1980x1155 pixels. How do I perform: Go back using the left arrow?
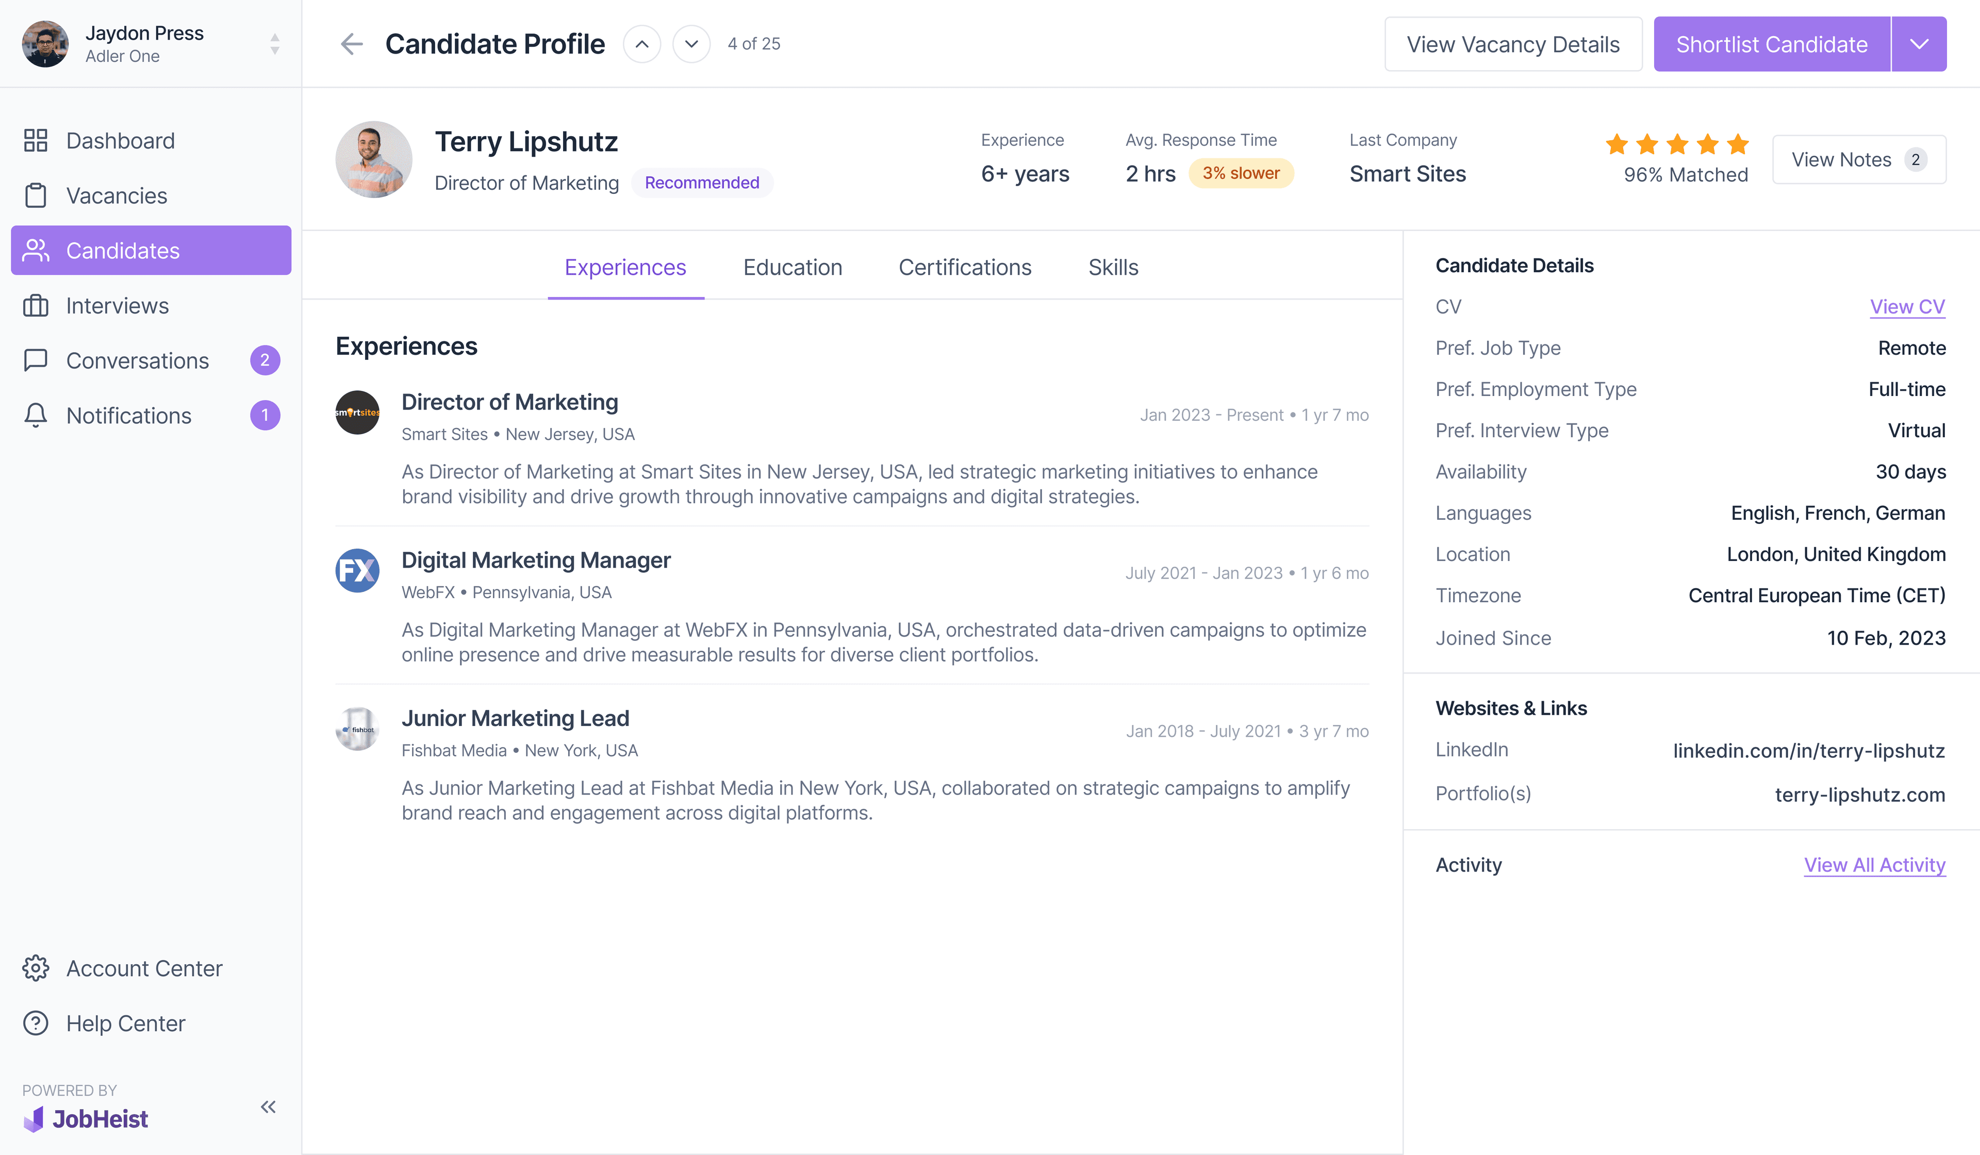click(x=351, y=44)
